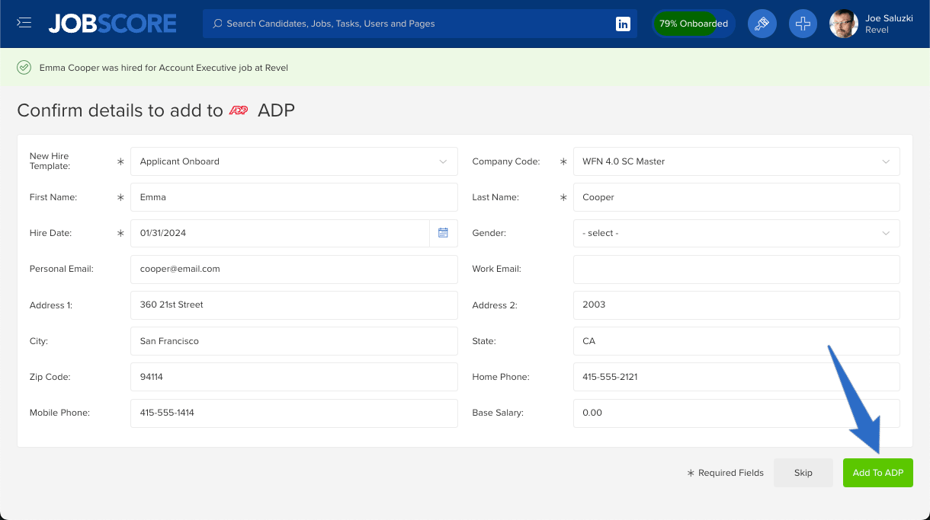Click the LinkedIn icon in the search bar
Image resolution: width=930 pixels, height=520 pixels.
coord(623,24)
